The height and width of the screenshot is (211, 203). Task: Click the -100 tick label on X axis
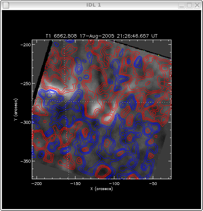tap(114, 183)
